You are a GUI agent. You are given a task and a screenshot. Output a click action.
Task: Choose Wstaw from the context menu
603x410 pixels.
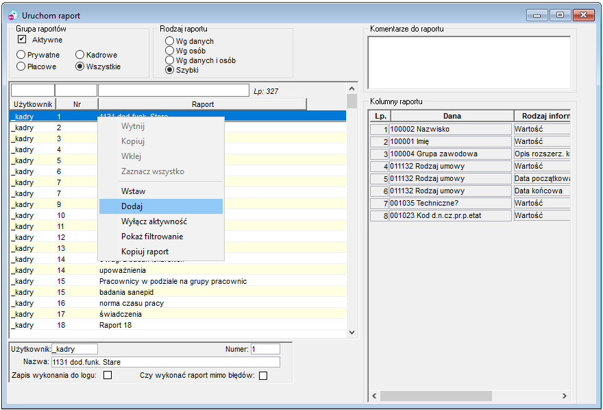(x=161, y=191)
